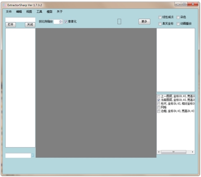Click the refresh icon beside the search box
Screen dimensions: 201x177
33,155
